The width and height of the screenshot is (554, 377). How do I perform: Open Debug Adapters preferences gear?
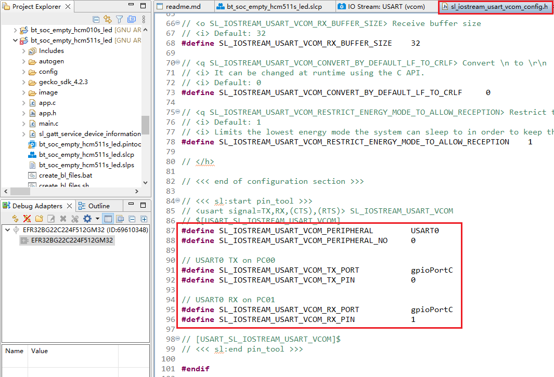(x=86, y=218)
